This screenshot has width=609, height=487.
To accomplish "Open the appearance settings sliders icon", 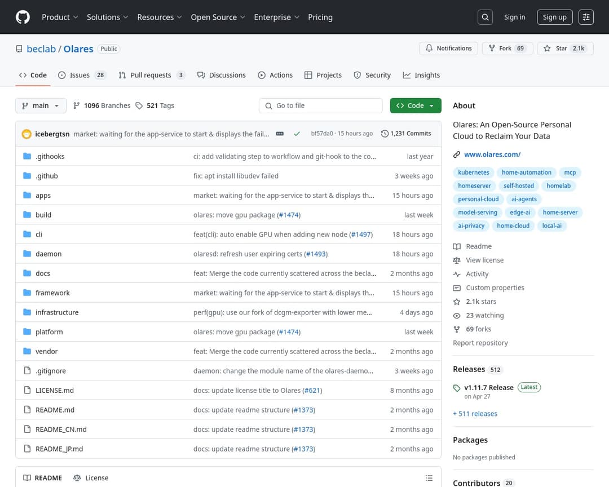I will 586,17.
